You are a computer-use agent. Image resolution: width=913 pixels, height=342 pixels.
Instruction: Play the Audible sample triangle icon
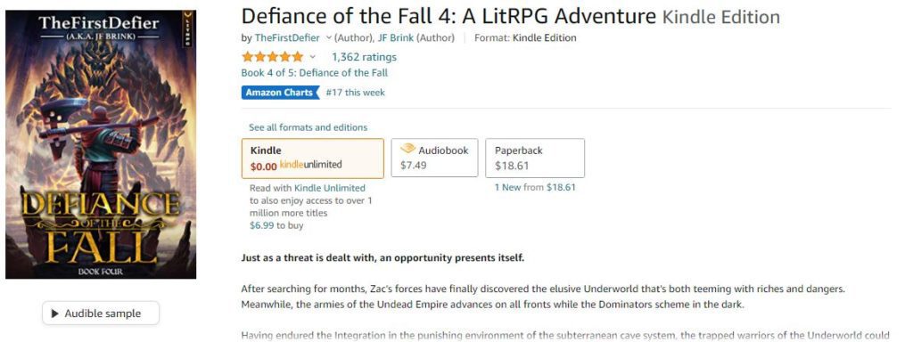pos(54,313)
